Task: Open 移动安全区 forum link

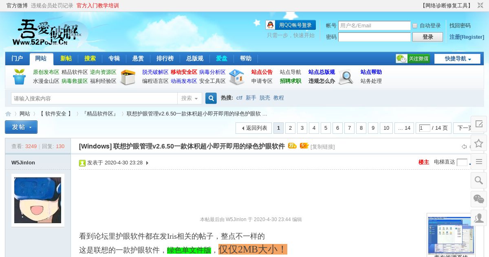Action: point(184,72)
